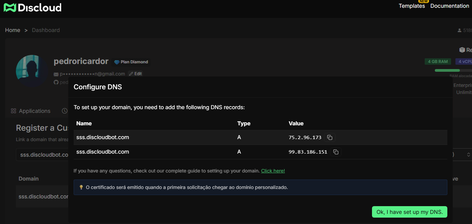Confirm with "Ok, I have set up my DNS."

(x=409, y=212)
